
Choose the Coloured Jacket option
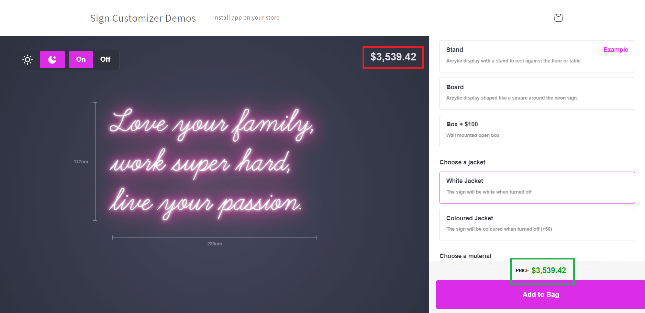537,224
